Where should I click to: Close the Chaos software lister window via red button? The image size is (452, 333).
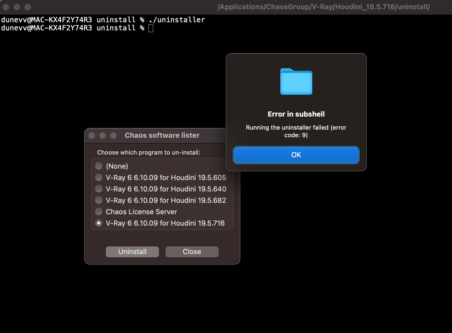92,135
